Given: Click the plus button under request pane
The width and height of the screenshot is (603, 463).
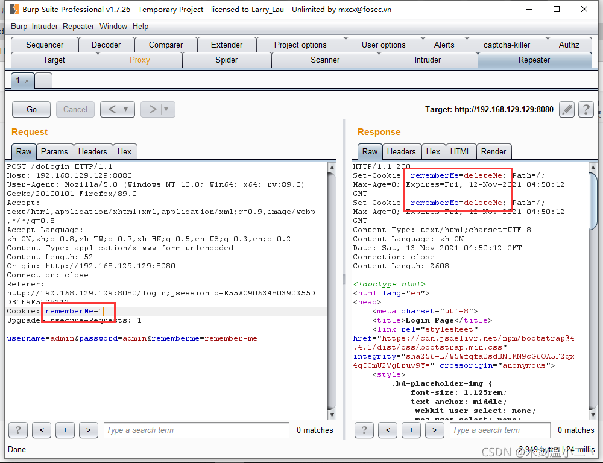Looking at the screenshot, I should coord(65,430).
